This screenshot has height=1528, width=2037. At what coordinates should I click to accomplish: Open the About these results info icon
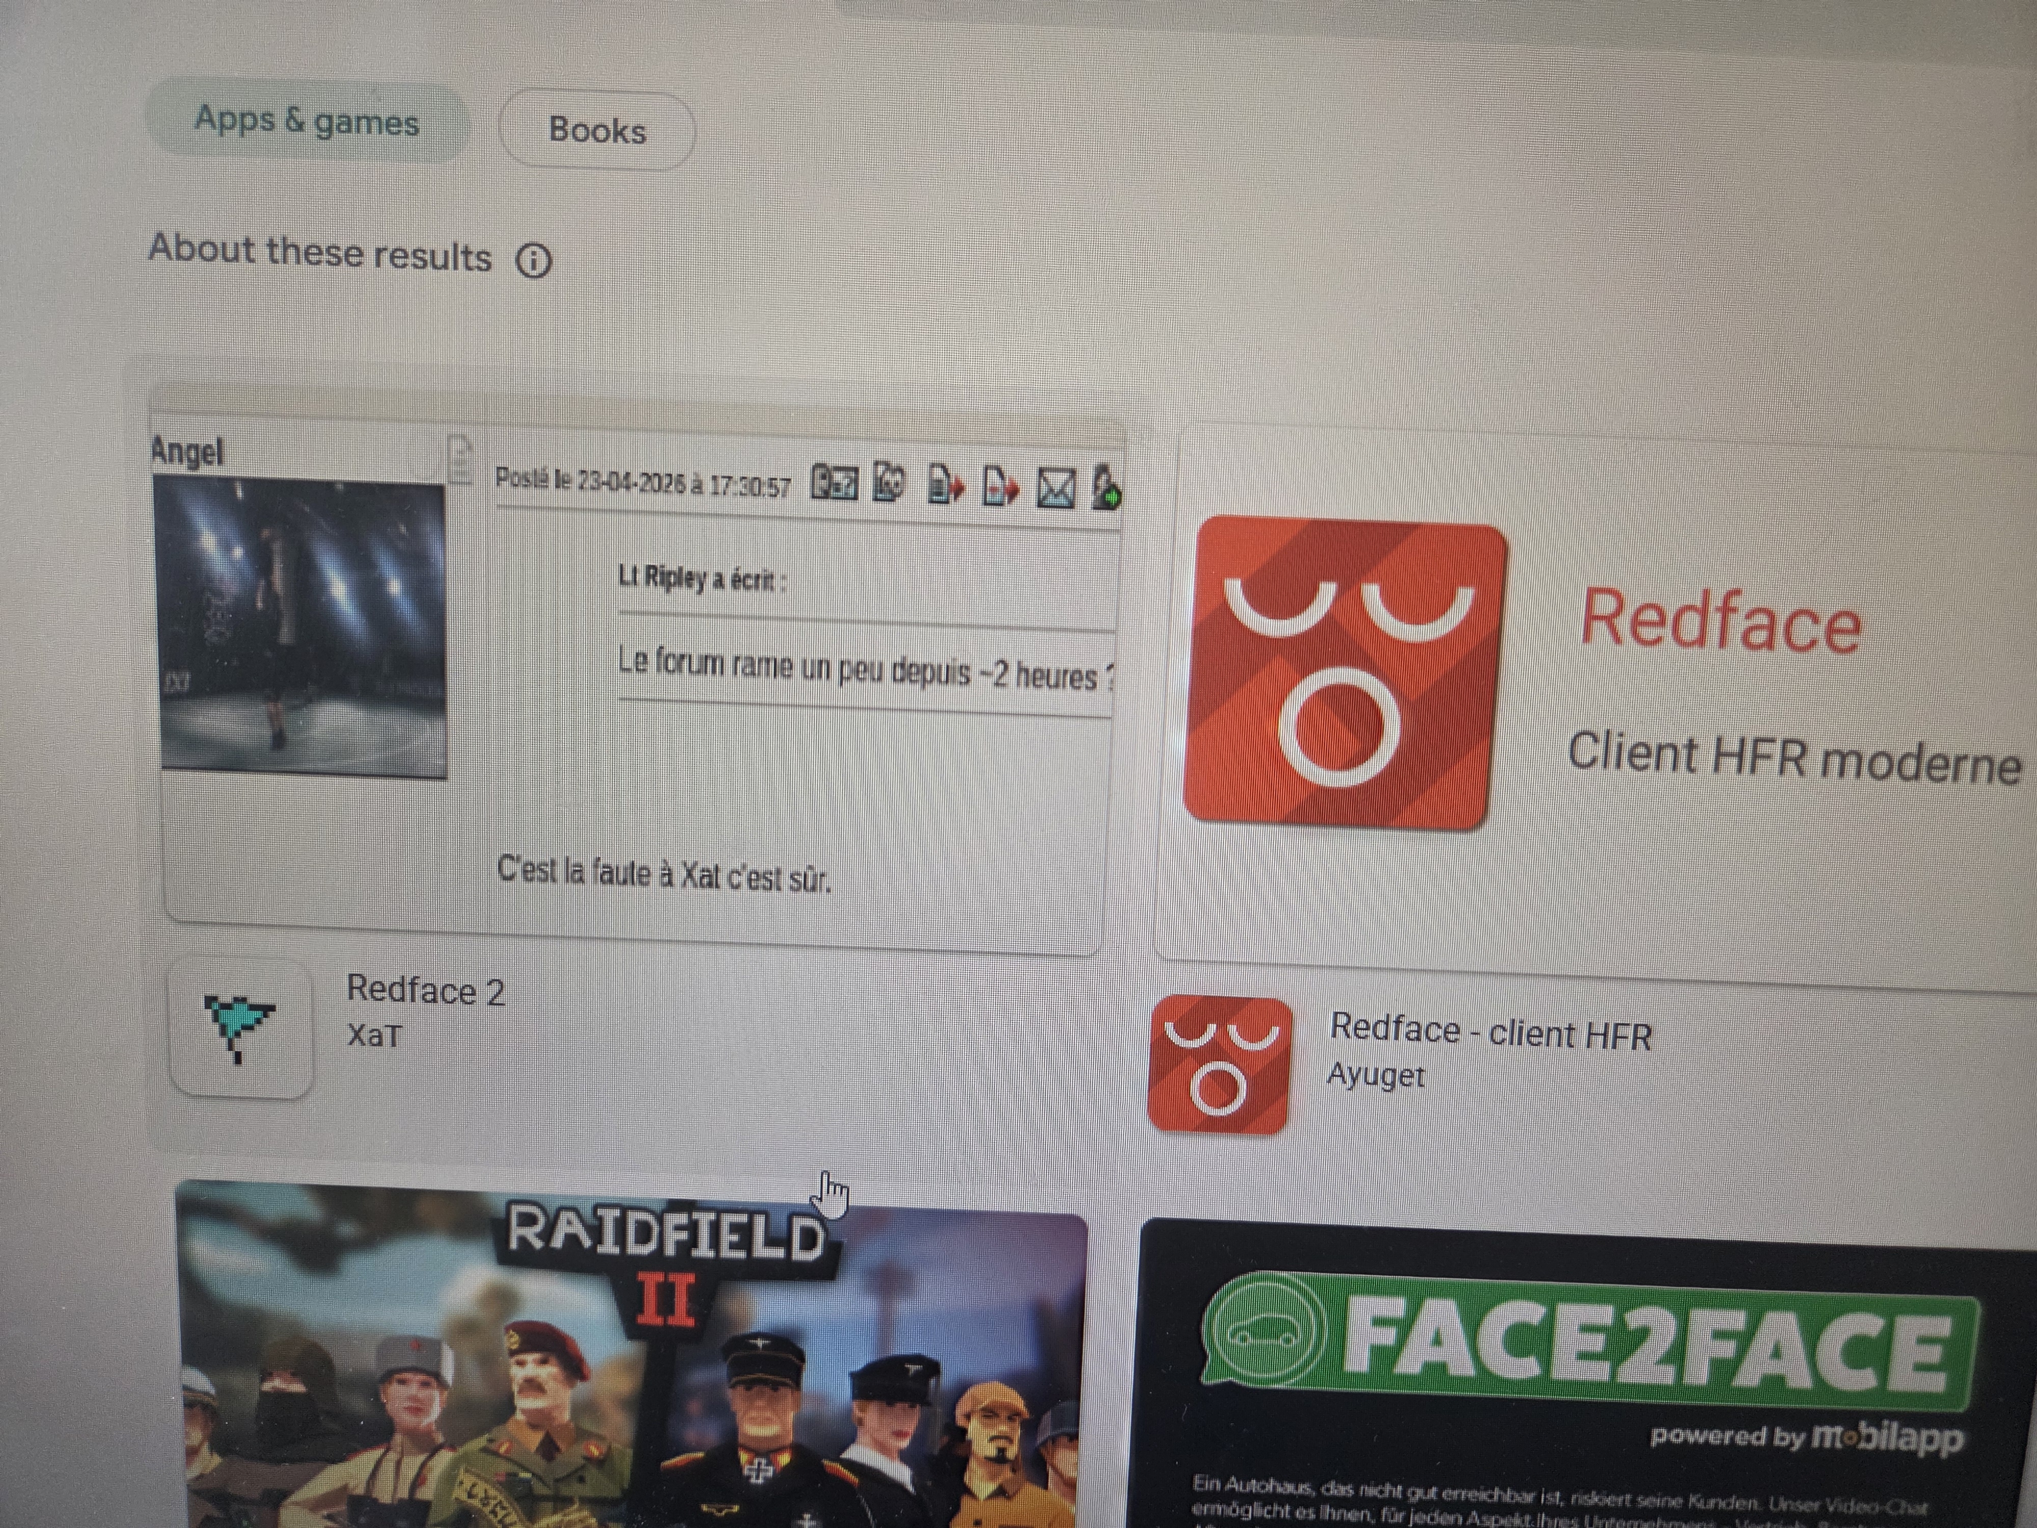click(534, 261)
